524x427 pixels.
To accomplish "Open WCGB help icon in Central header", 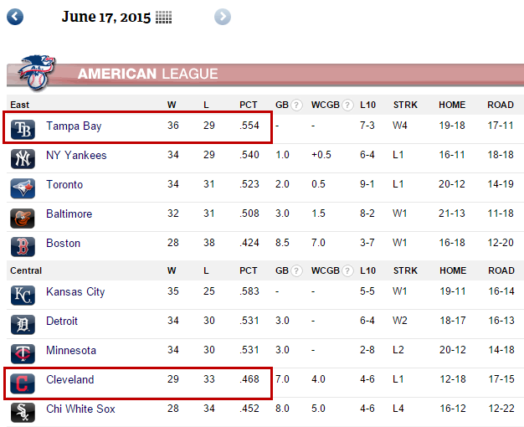I will [347, 270].
